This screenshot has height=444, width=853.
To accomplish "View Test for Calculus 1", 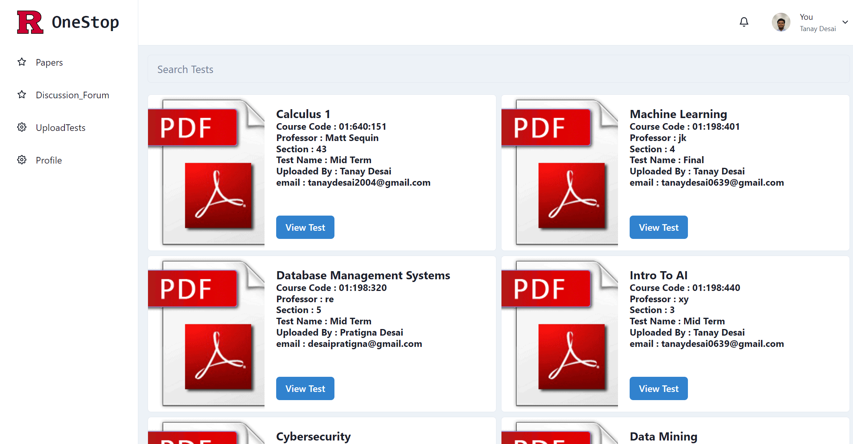I will tap(305, 227).
